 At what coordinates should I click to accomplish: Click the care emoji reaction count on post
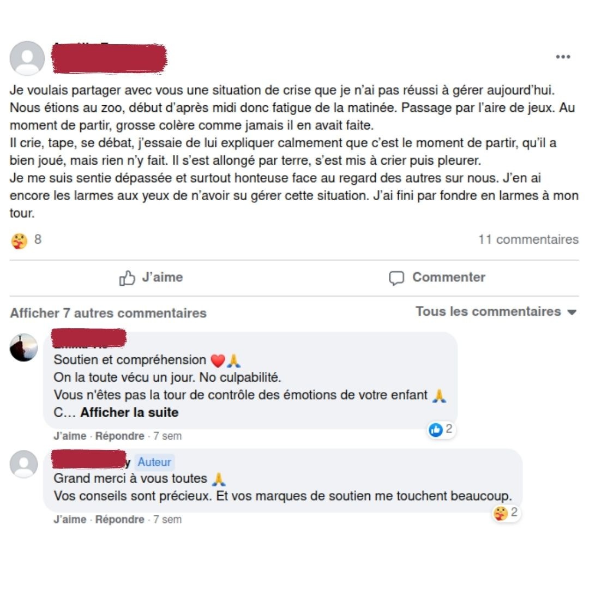tap(26, 240)
